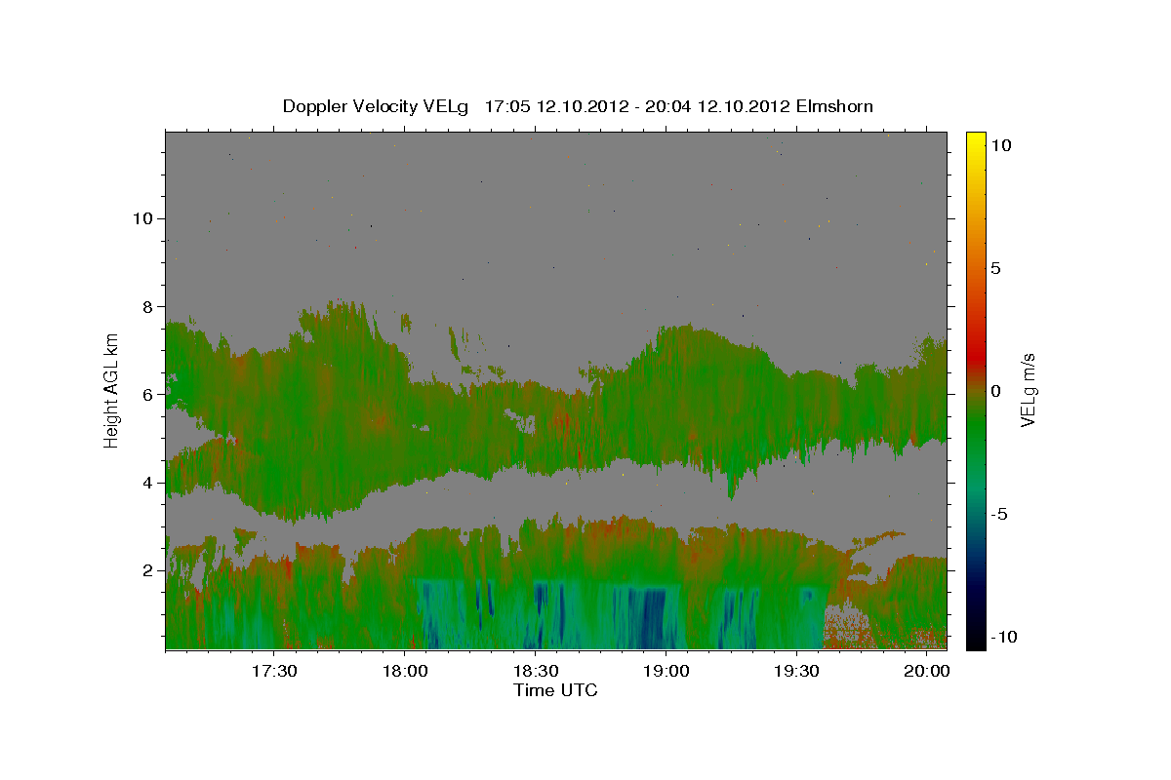This screenshot has width=1171, height=780.
Task: Click the 'Time UTC' x-axis label
Action: [x=555, y=690]
